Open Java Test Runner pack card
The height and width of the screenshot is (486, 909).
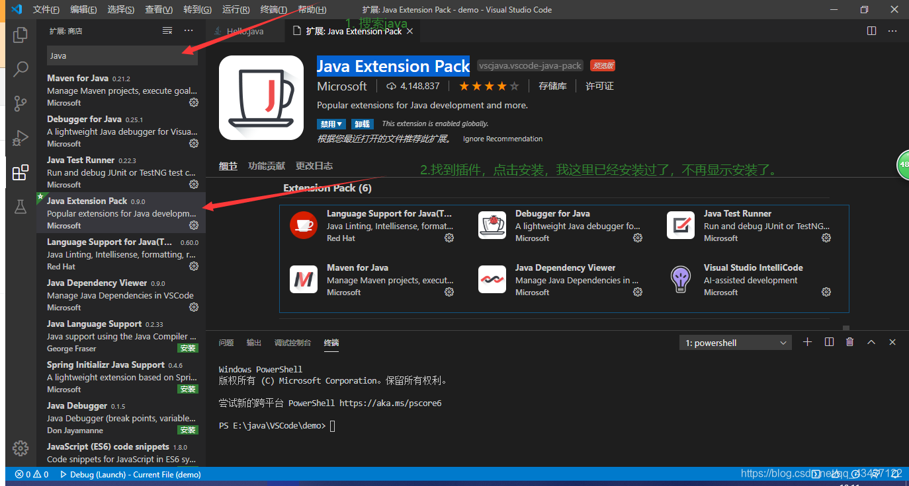[x=752, y=226]
